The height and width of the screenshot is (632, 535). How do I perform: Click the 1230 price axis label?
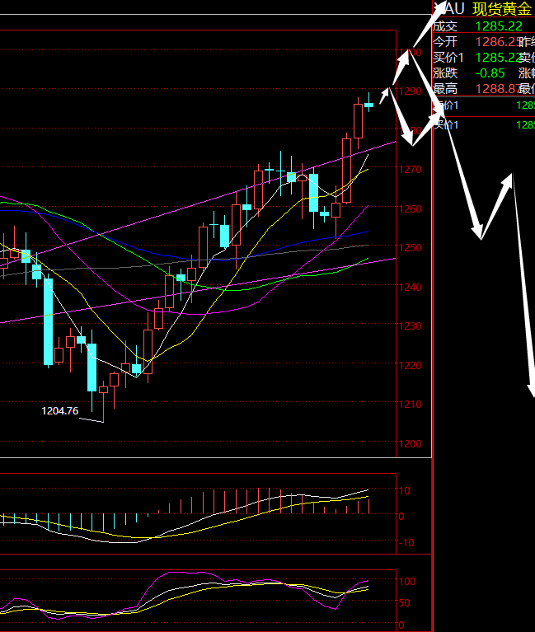pos(411,325)
